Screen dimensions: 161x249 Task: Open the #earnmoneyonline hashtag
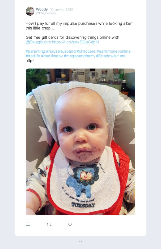(113, 51)
